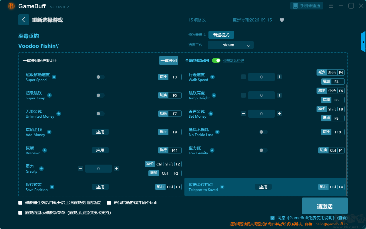The width and height of the screenshot is (366, 229).
Task: Click star icon beside Teleport to Saved
Action: [x=222, y=187]
